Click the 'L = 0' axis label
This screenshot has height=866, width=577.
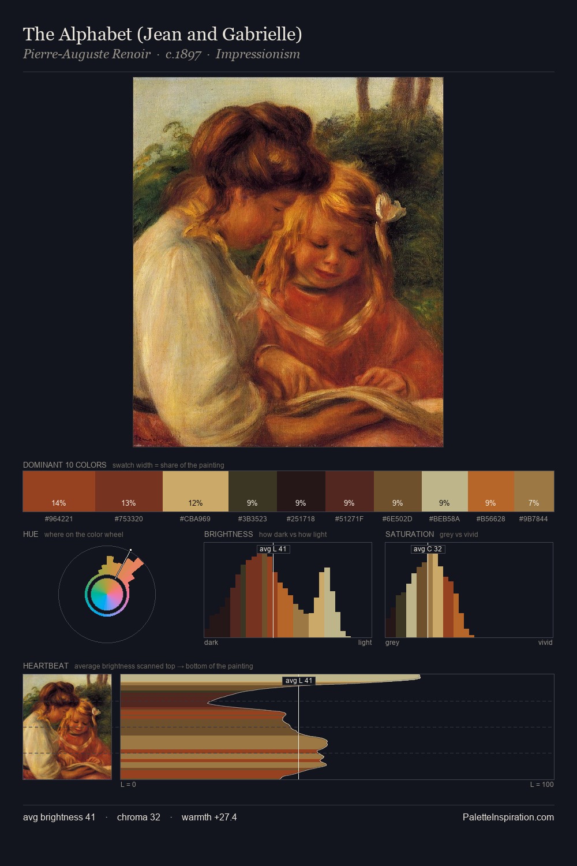[128, 785]
